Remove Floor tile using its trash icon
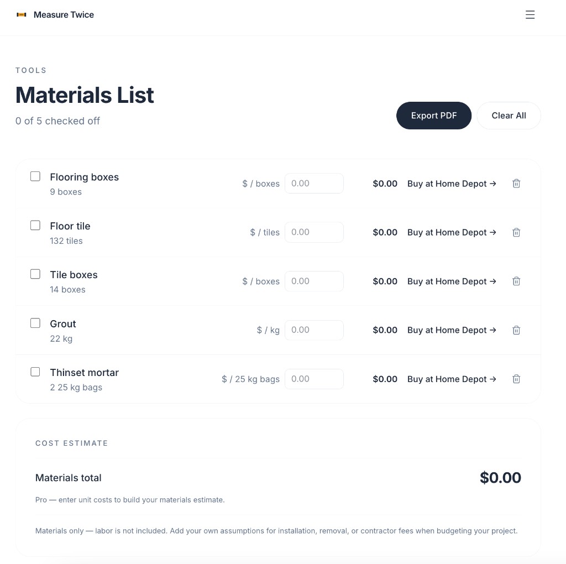The width and height of the screenshot is (566, 564). [x=516, y=232]
